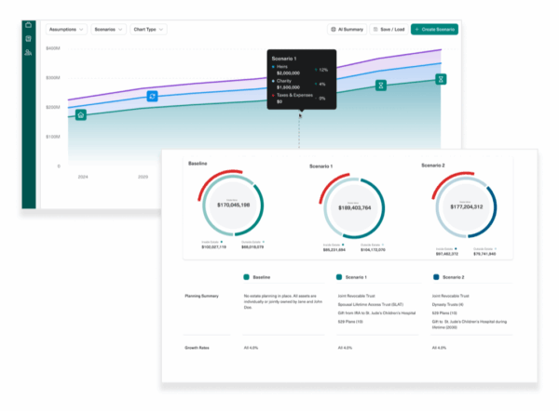This screenshot has width=559, height=411.
Task: Click the Baseline column color swatch
Action: 246,276
